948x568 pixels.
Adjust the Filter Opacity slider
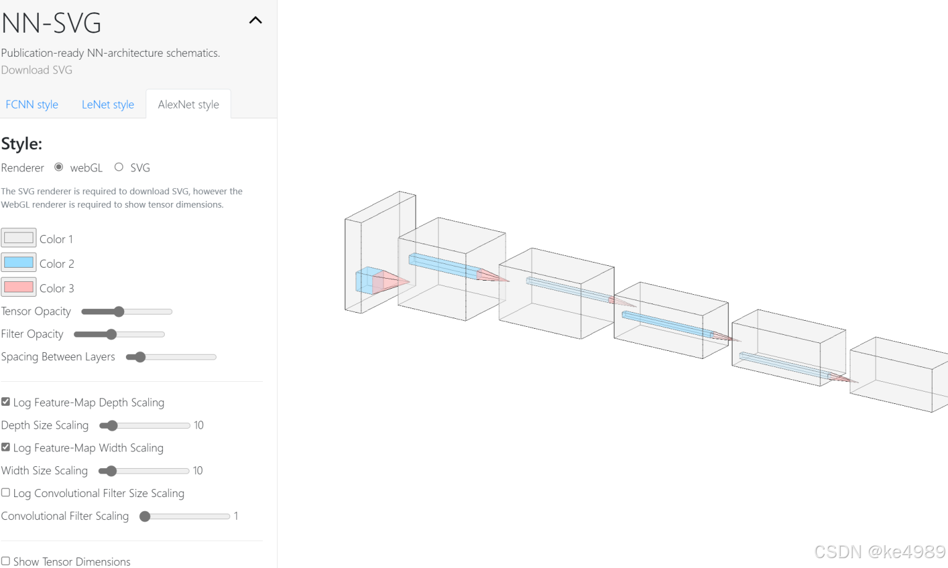pos(119,334)
